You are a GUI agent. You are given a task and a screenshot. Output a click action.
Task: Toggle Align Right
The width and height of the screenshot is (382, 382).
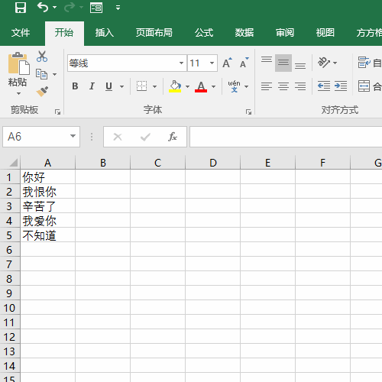(x=300, y=86)
